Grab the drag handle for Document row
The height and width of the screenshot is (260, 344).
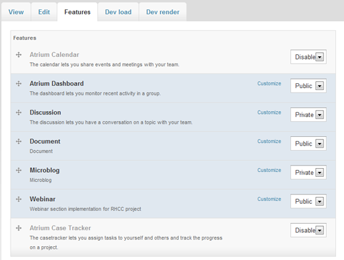pyautogui.click(x=19, y=142)
